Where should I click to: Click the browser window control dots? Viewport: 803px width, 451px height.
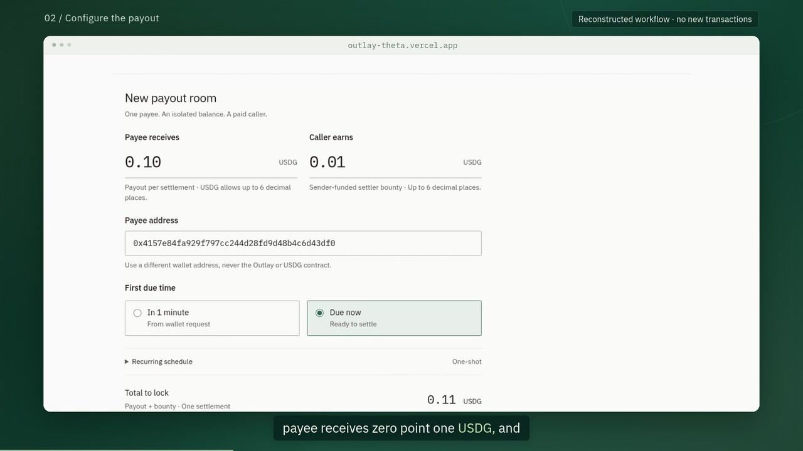pos(61,45)
